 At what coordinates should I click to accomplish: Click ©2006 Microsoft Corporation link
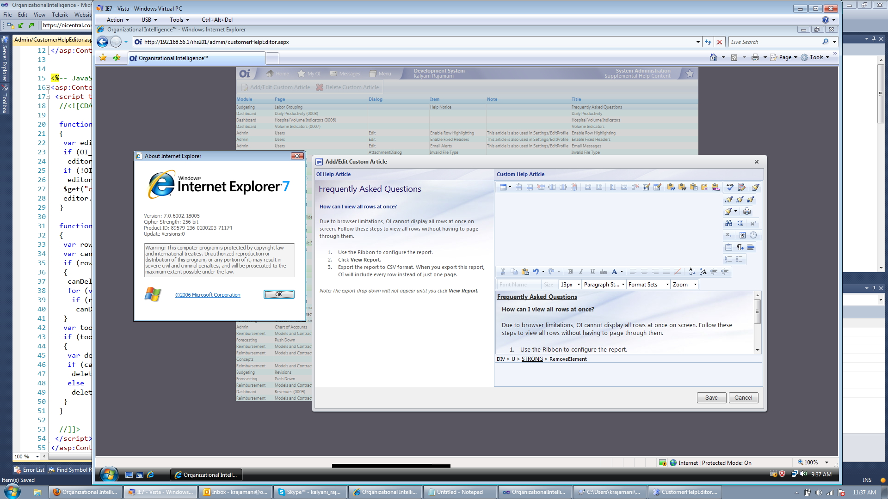pyautogui.click(x=208, y=295)
